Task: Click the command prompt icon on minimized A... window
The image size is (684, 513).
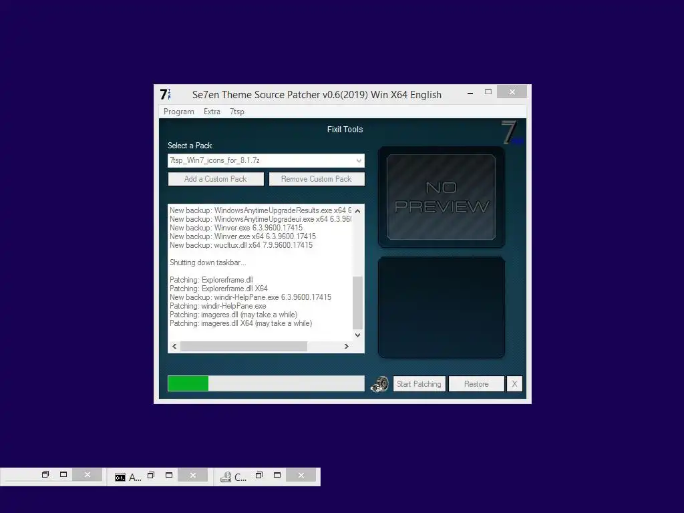Action: [120, 478]
